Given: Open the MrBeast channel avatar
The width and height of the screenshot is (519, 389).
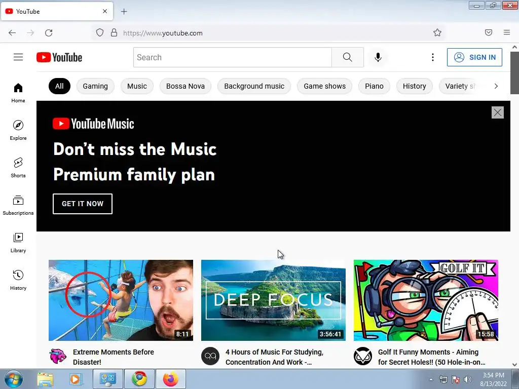Looking at the screenshot, I should pos(58,356).
